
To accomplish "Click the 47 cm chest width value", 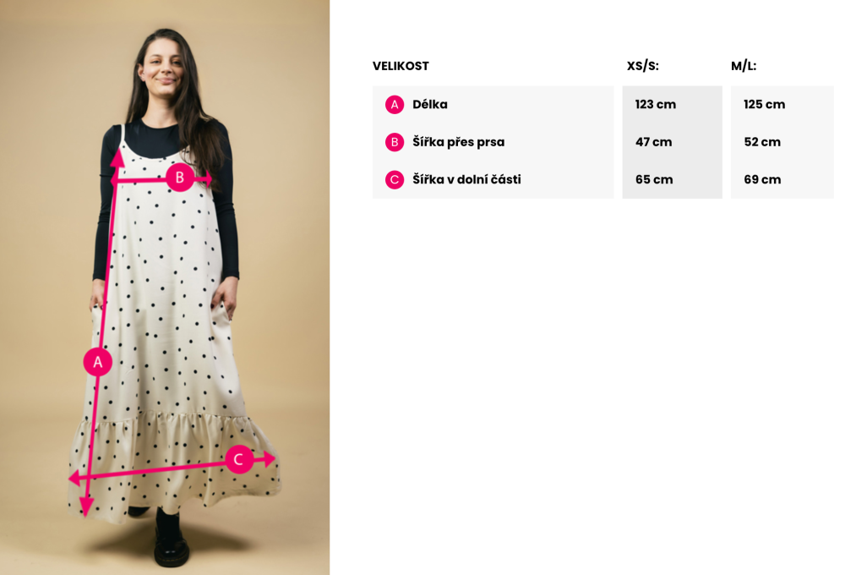I will (x=654, y=142).
